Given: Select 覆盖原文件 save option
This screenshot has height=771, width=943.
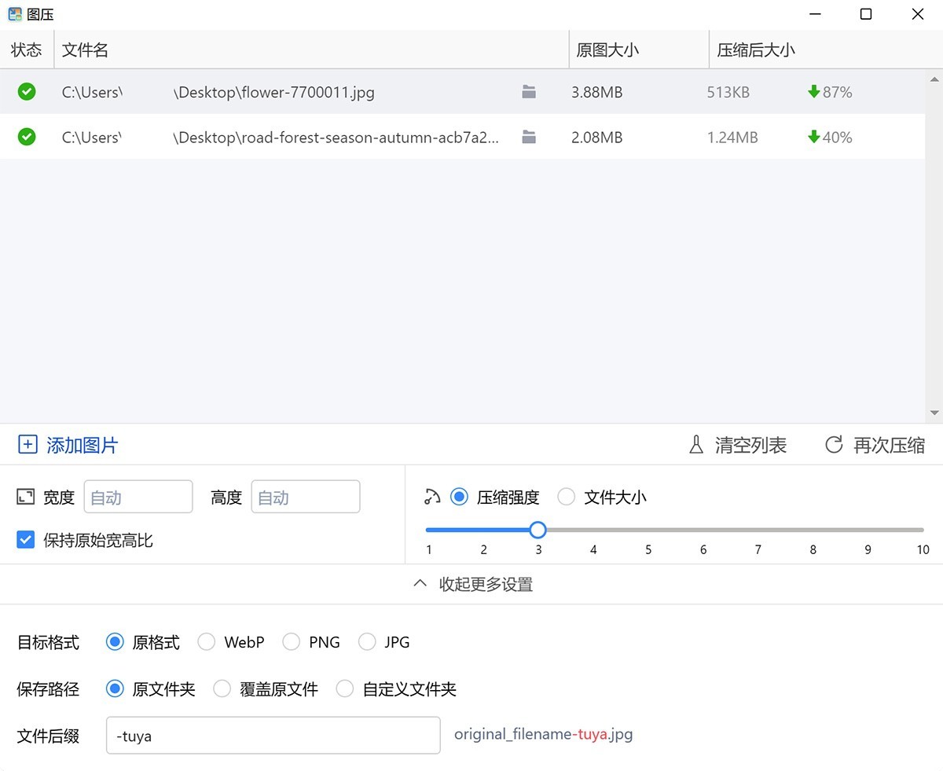Looking at the screenshot, I should click(221, 688).
